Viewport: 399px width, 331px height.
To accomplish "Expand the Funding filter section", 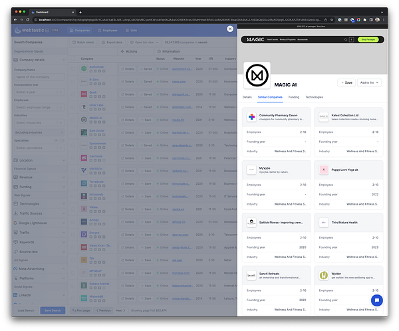I will [x=39, y=187].
